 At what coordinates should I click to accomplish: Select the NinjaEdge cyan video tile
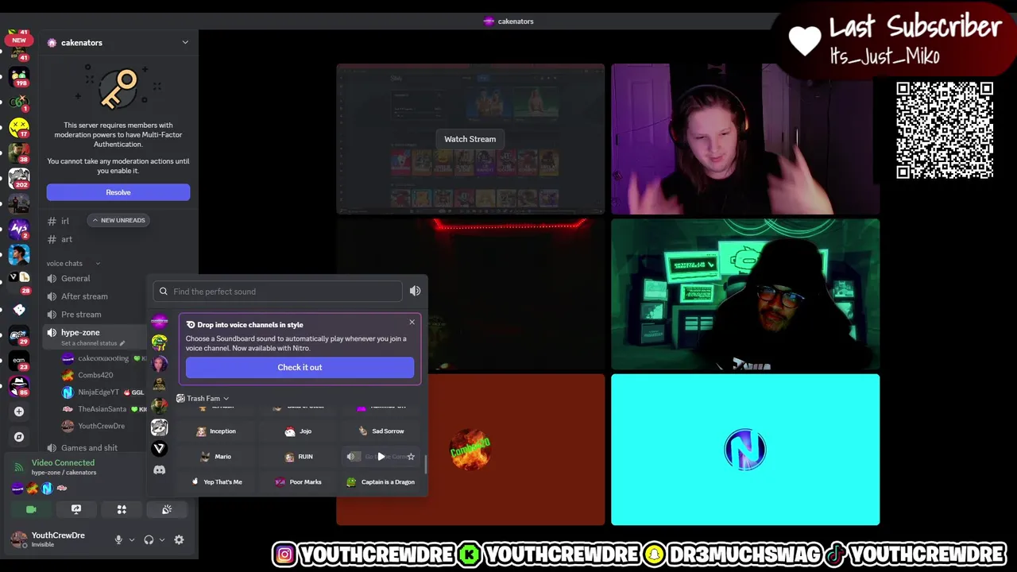tap(745, 450)
